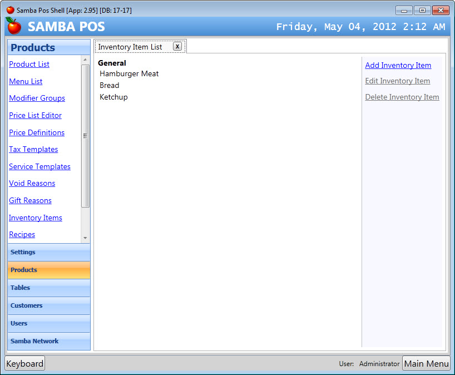Close the Samba Pos Shell window
This screenshot has height=375, width=455.
[x=441, y=11]
